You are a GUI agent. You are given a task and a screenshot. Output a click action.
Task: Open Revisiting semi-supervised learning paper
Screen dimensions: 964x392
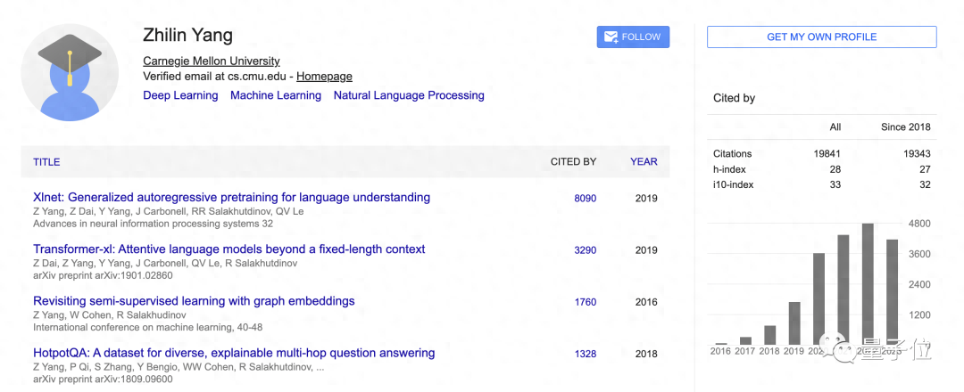point(194,301)
